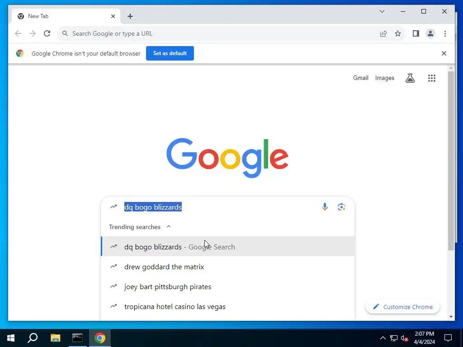Click the Google search box text
Image resolution: width=463 pixels, height=347 pixels.
[x=153, y=207]
